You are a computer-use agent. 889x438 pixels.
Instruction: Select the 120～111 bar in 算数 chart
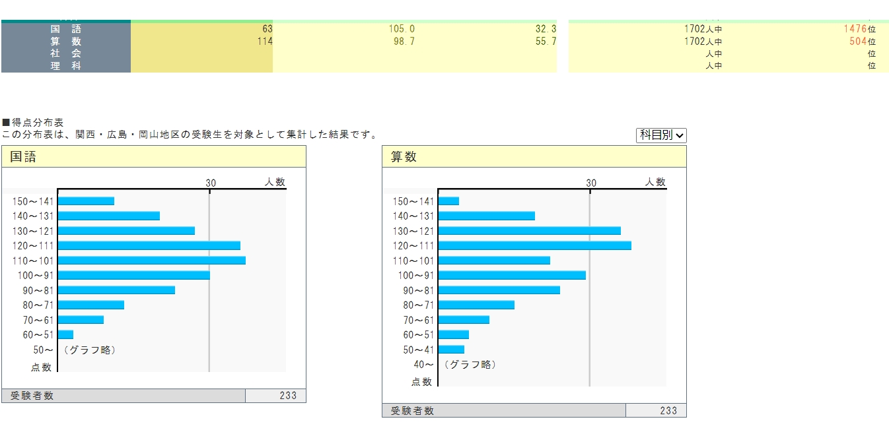(534, 245)
